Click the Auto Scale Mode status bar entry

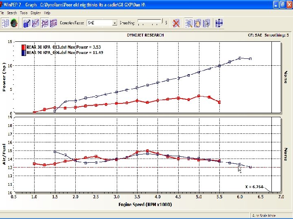(264, 216)
